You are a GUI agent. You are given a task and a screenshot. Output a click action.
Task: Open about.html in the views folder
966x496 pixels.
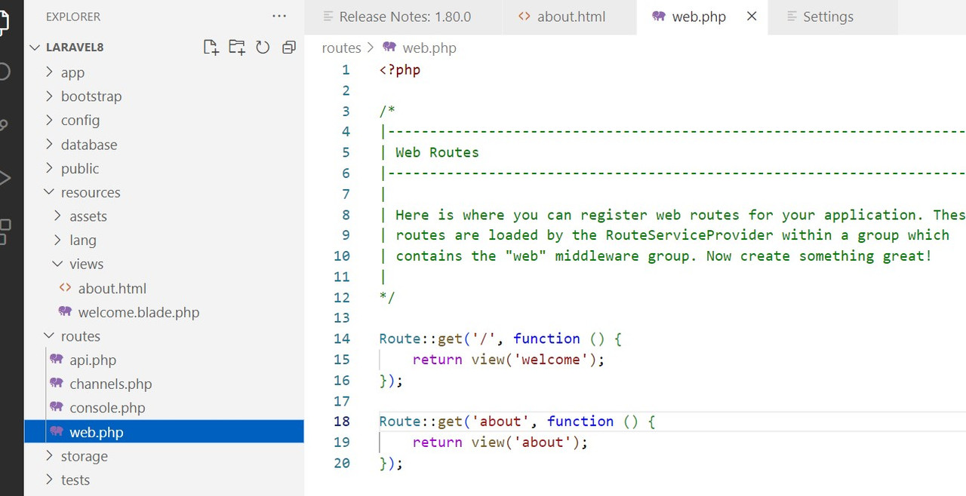point(112,288)
